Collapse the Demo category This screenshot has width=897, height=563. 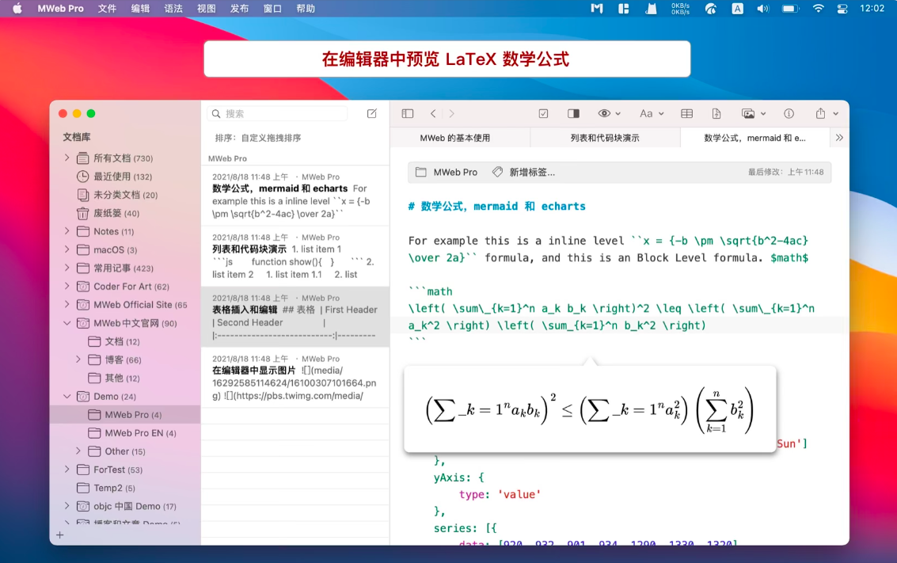pos(67,396)
